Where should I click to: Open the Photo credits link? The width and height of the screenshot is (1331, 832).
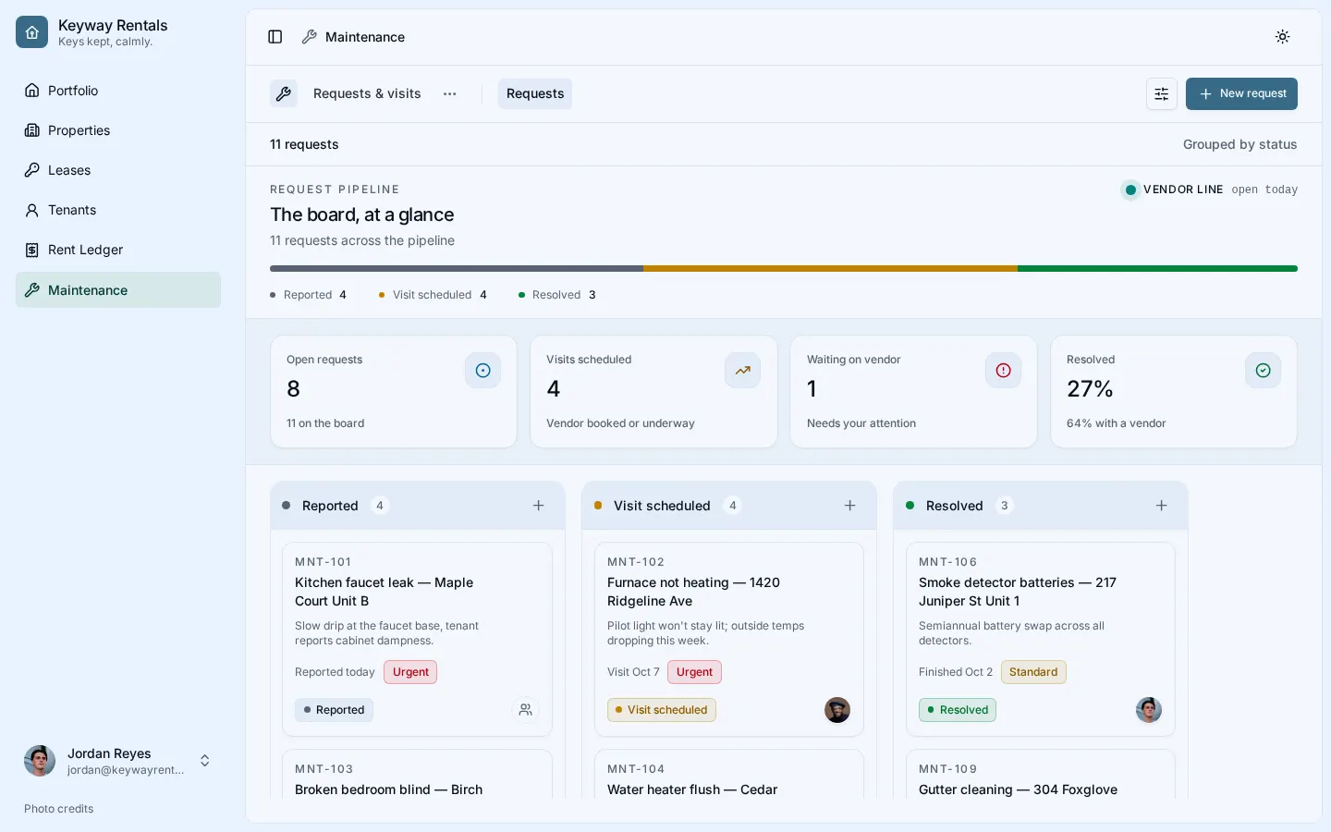coord(59,809)
